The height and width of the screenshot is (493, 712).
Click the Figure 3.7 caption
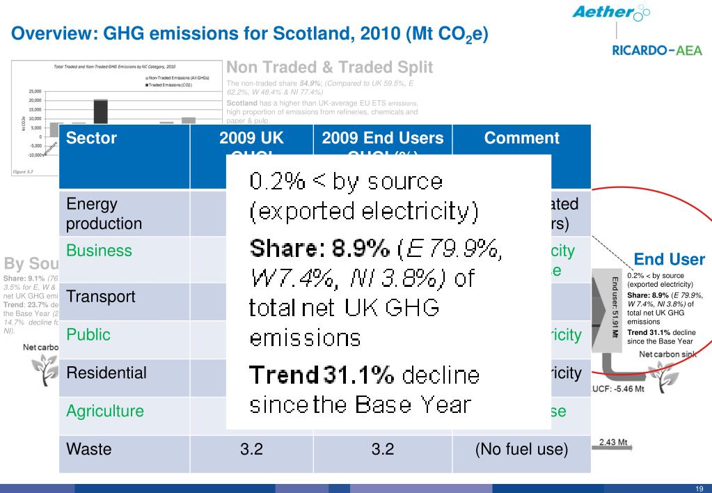[x=23, y=172]
